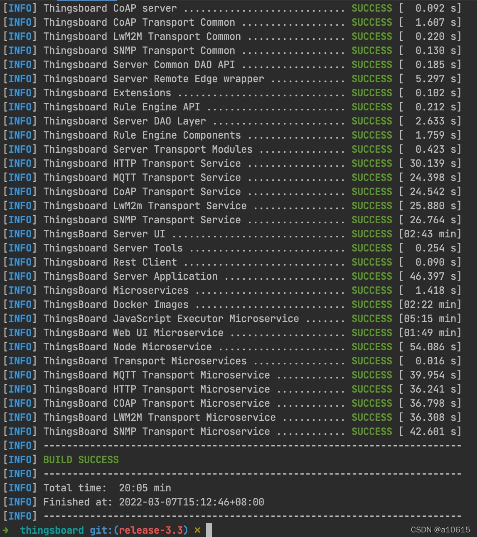
Task: Click the terminal cursor block at prompt
Action: click(209, 530)
